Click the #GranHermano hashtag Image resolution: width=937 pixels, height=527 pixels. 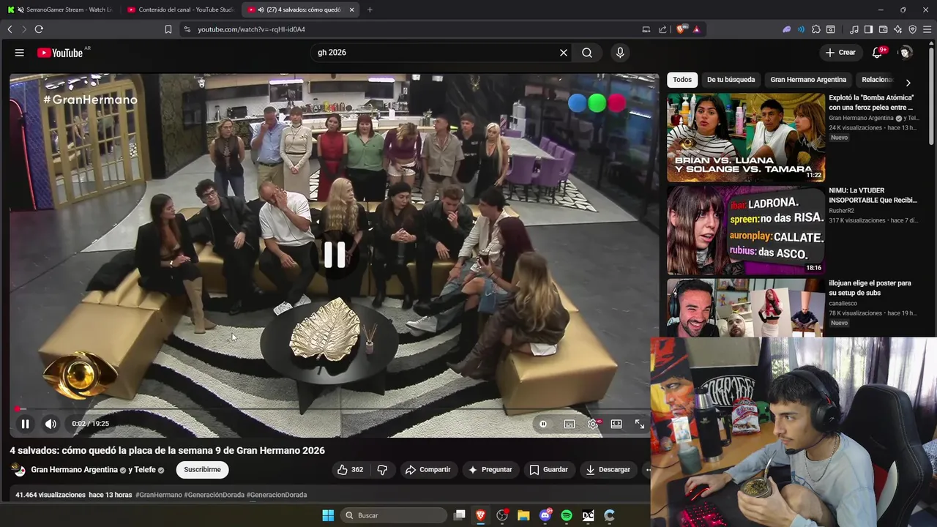click(x=159, y=495)
